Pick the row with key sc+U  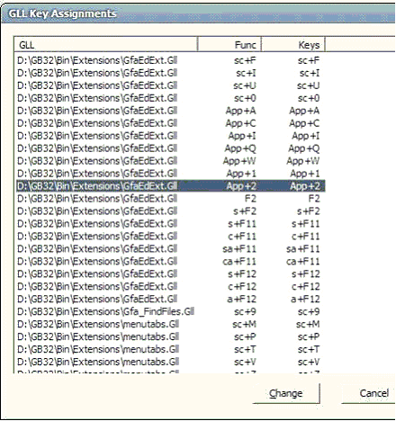click(170, 85)
